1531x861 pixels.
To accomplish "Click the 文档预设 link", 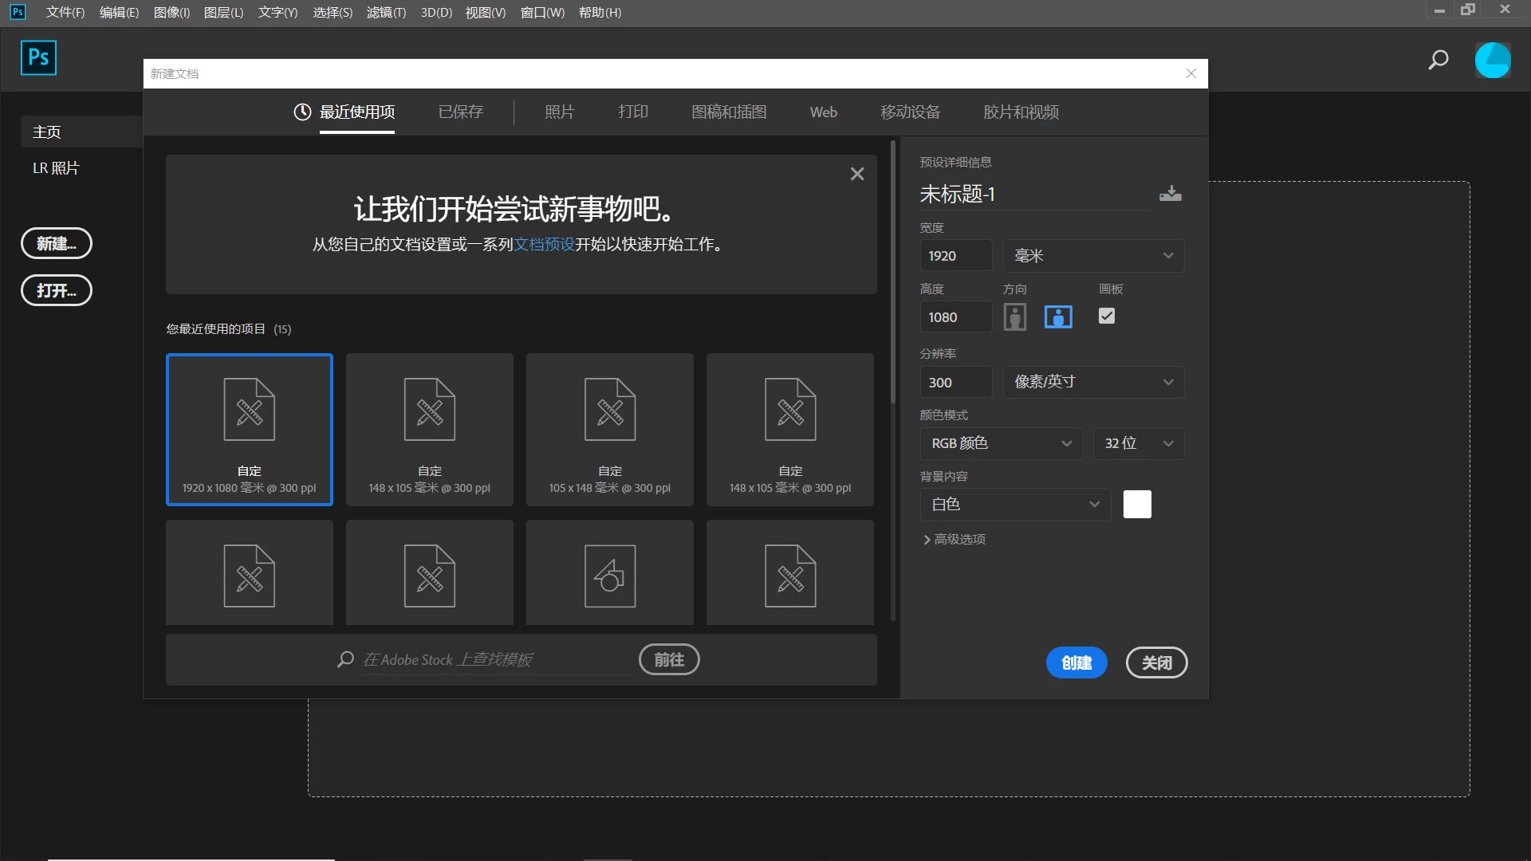I will click(x=544, y=245).
